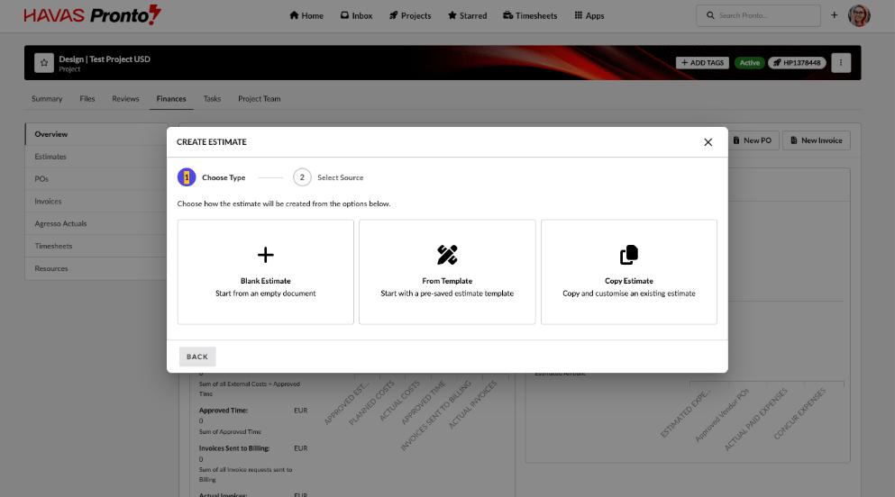This screenshot has width=895, height=497.
Task: Open the project three-dot options menu
Action: coord(840,62)
